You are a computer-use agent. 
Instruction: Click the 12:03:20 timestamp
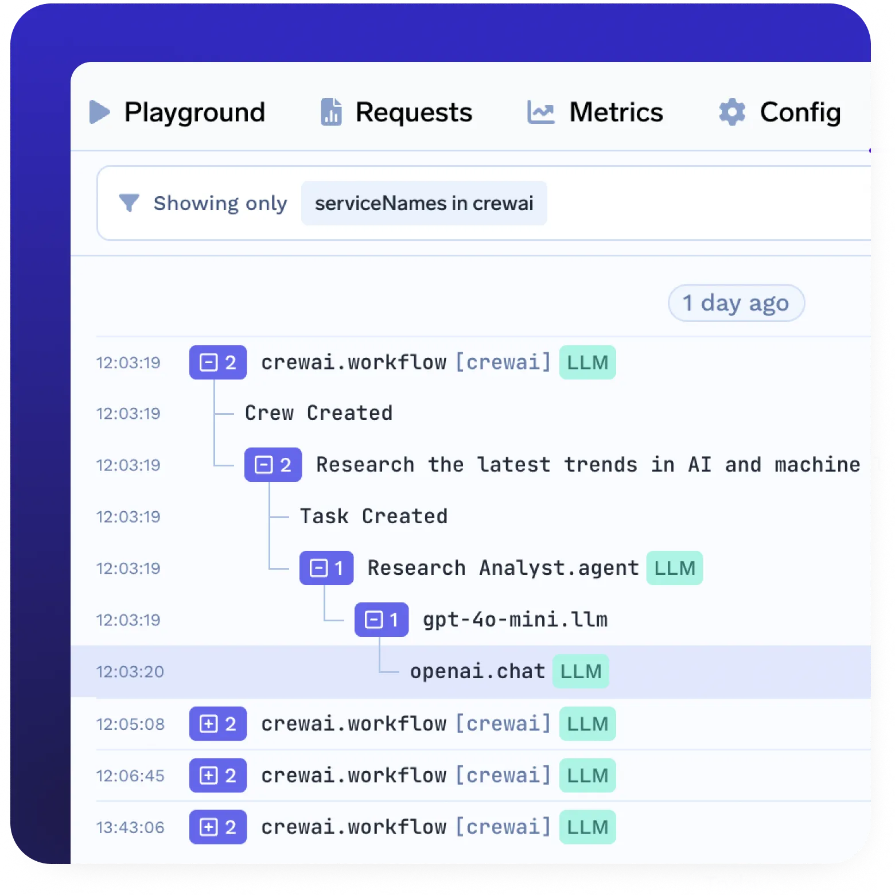[x=130, y=672]
